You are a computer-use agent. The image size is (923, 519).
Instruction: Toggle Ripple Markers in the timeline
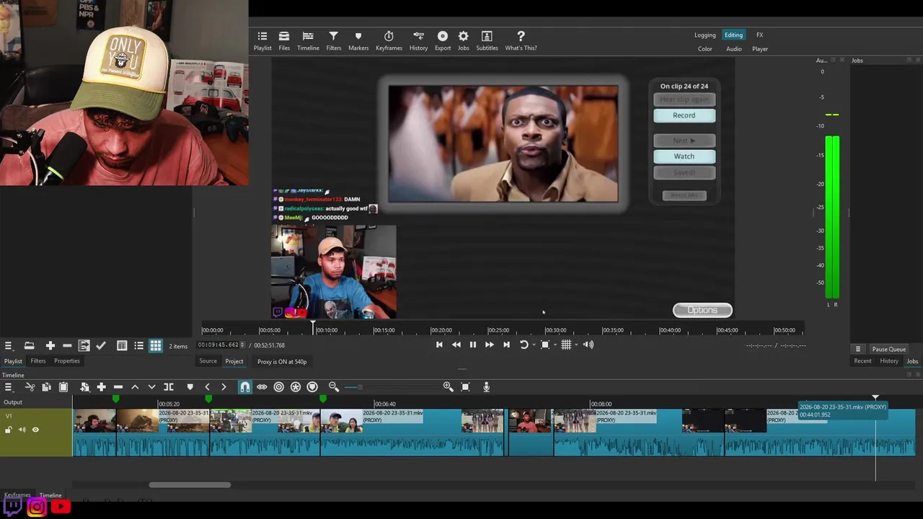point(312,387)
